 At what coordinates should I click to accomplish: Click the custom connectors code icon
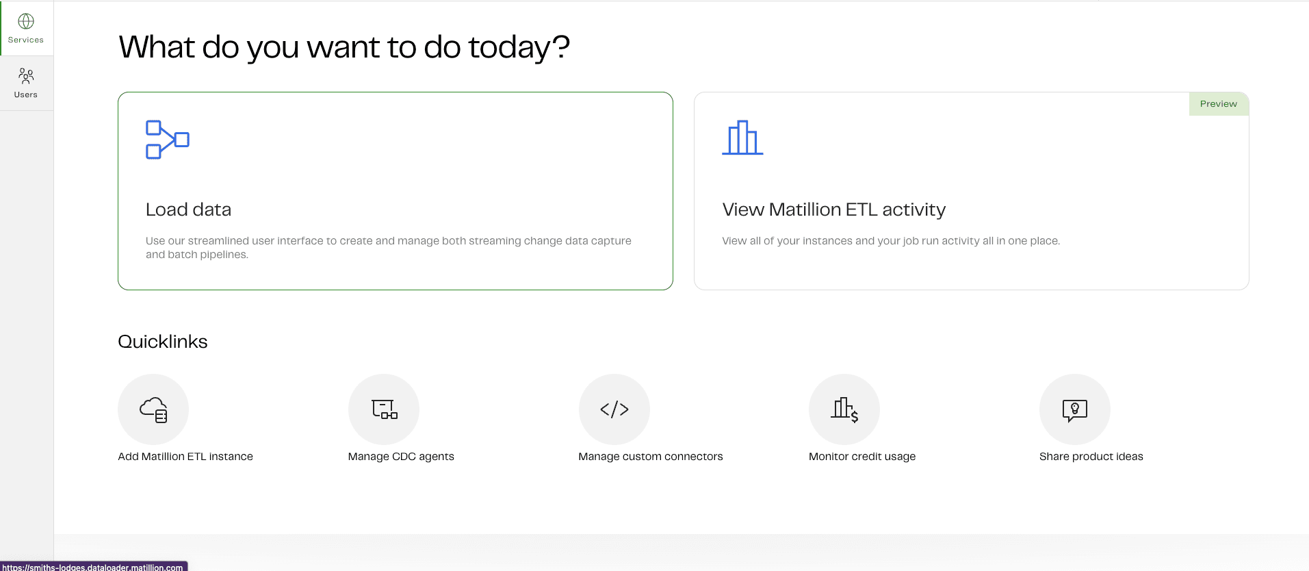click(x=614, y=409)
